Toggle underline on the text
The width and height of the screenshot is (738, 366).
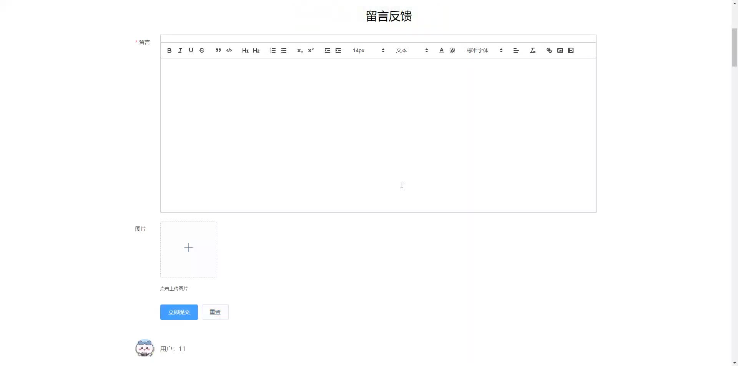coord(191,50)
